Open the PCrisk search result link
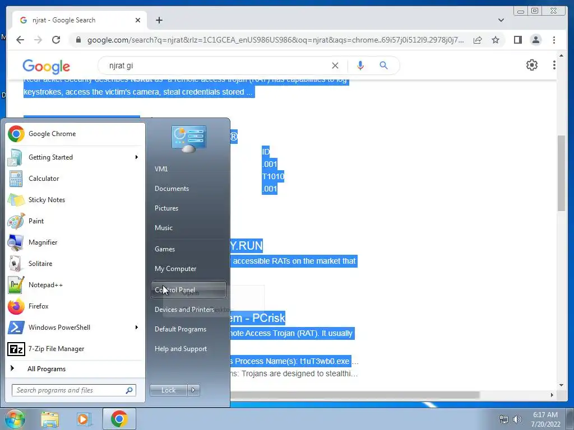The image size is (574, 430). coord(257,318)
